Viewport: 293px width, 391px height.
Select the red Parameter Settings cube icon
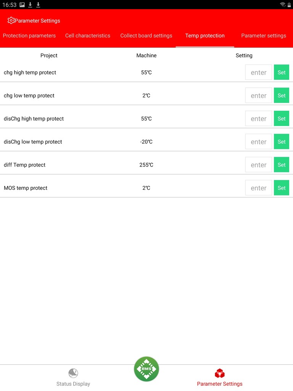219,373
